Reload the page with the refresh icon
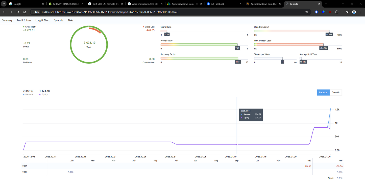Viewport: 365px width, 196px height. [18, 12]
